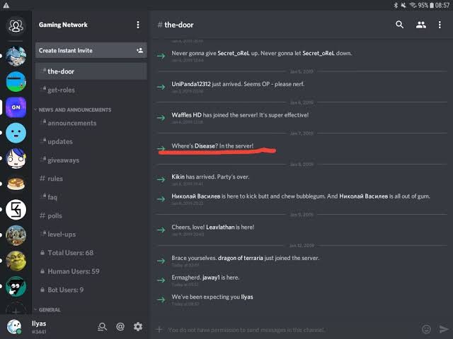Image resolution: width=453 pixels, height=339 pixels.
Task: Open user settings gear icon
Action: 138,326
